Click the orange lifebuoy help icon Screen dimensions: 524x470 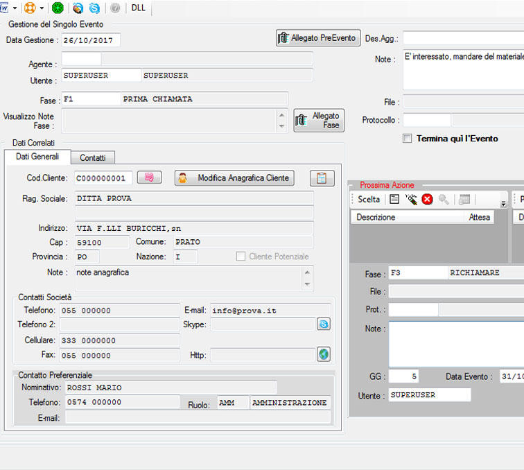click(30, 8)
